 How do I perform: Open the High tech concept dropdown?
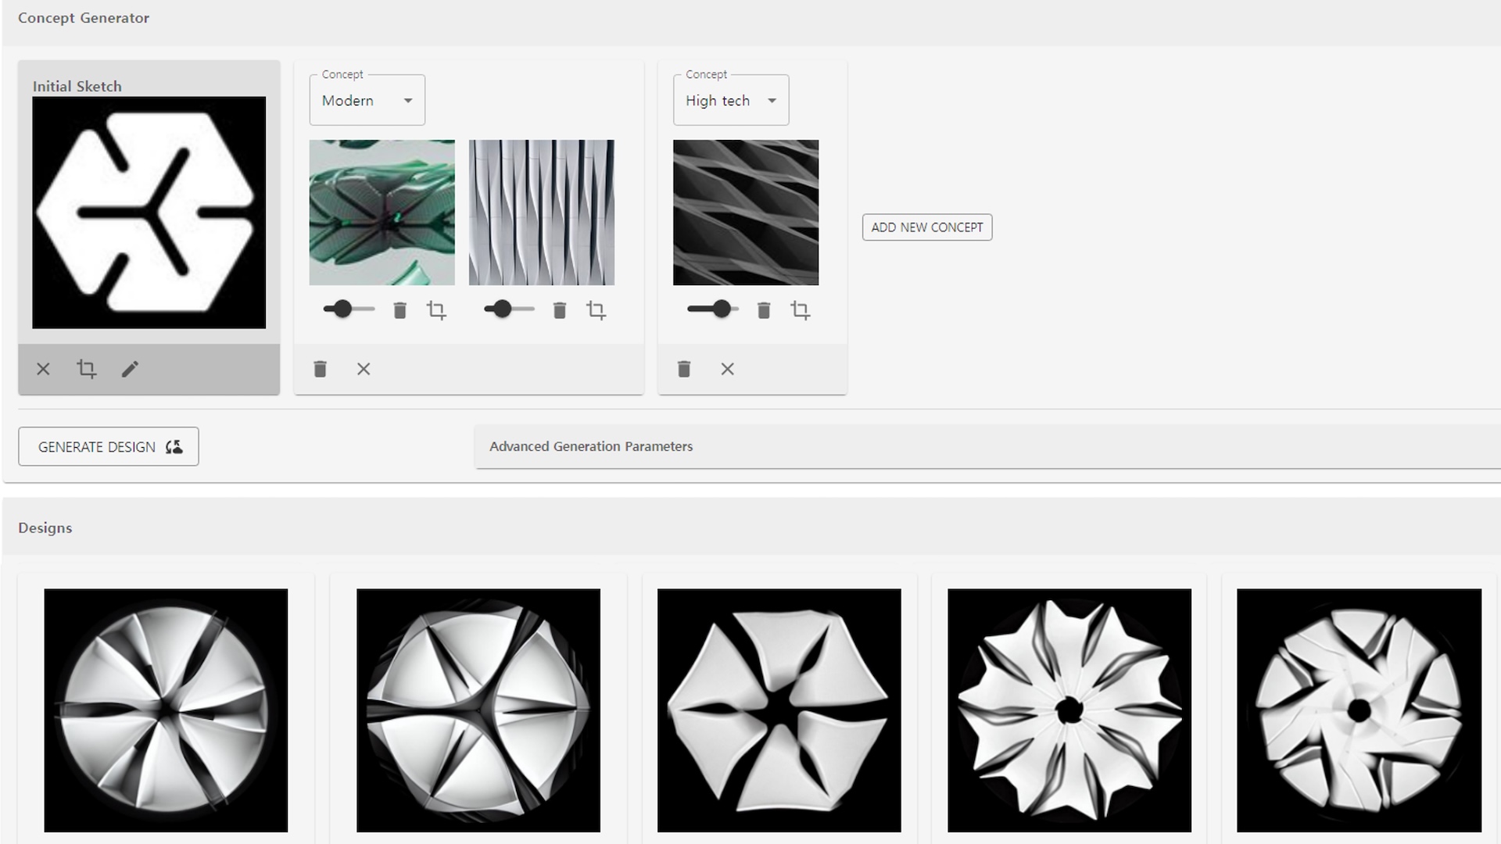pyautogui.click(x=731, y=101)
